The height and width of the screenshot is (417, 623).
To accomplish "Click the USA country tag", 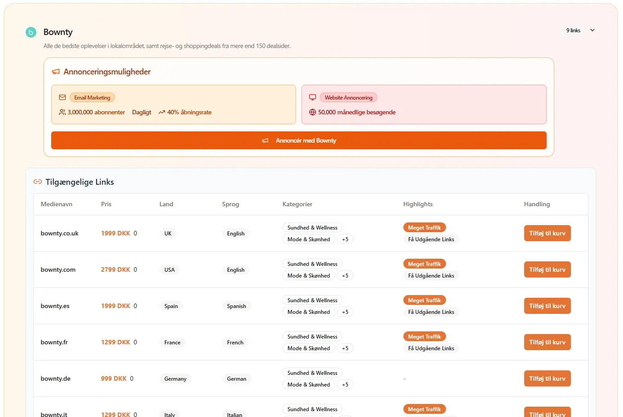I will (169, 270).
